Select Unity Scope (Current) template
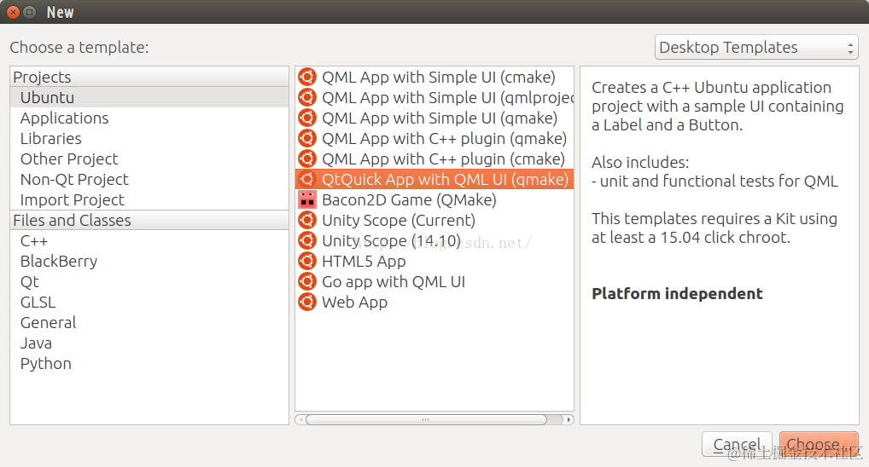Screen dimensions: 869x467 pos(434,220)
